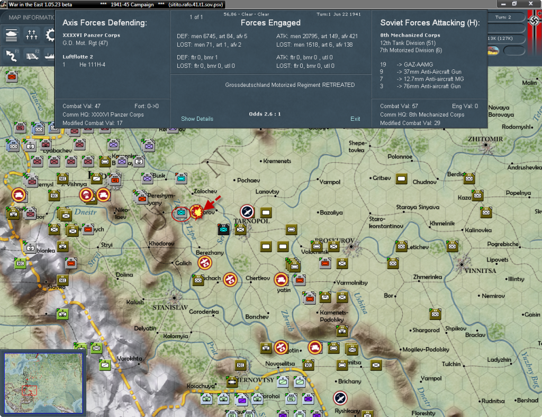542x417 pixels.
Task: Select the unit counter near Letichev
Action: click(401, 246)
